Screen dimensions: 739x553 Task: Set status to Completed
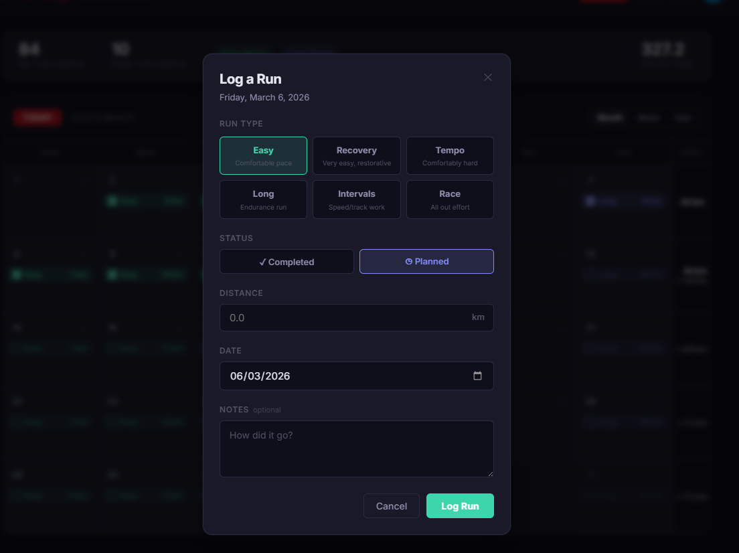[x=286, y=262]
